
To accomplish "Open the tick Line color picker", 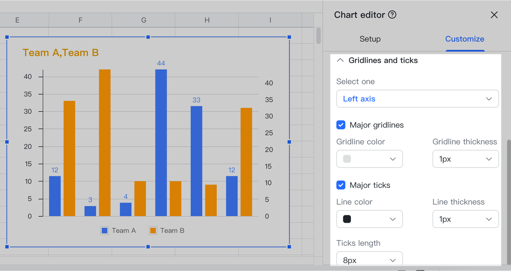I will click(x=369, y=219).
